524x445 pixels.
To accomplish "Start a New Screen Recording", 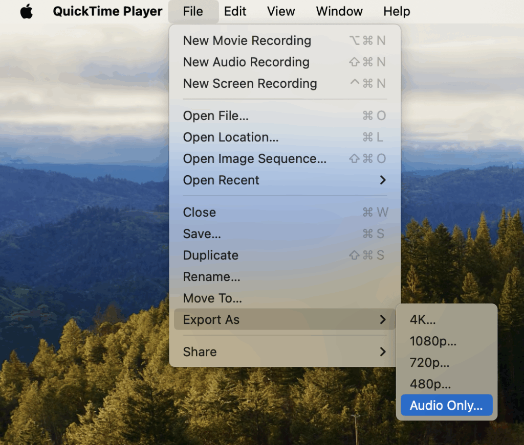I will click(285, 83).
